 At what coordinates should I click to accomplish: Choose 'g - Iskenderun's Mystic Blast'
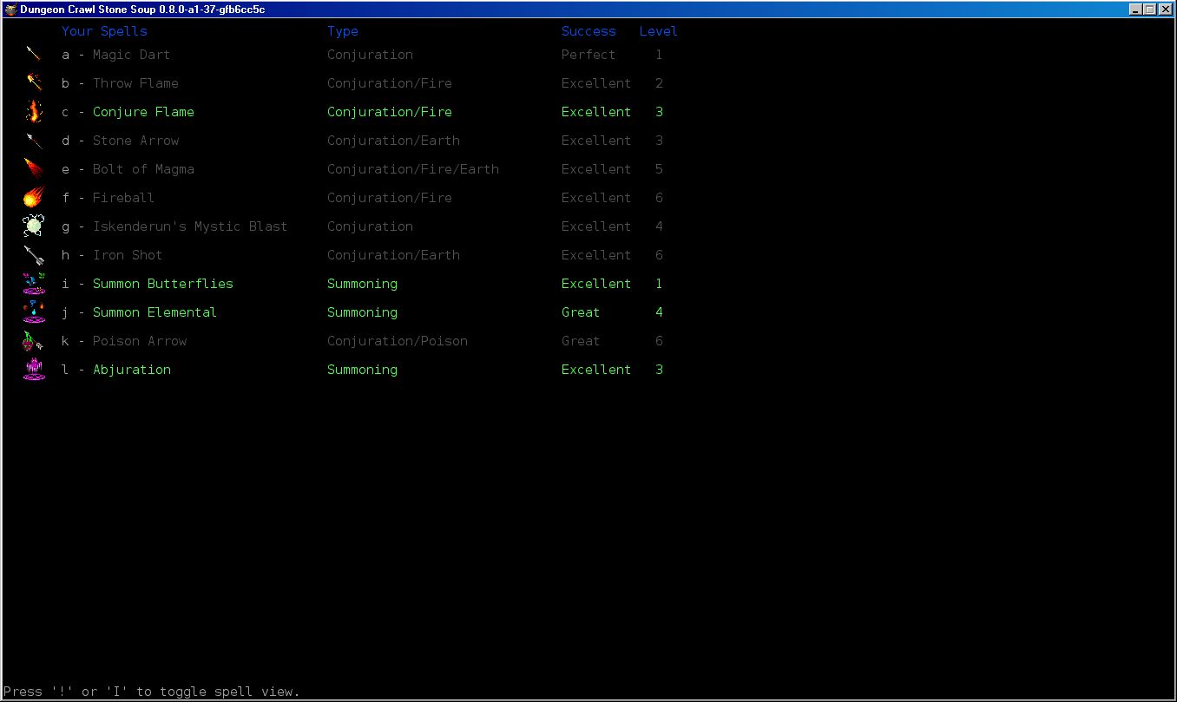point(174,226)
